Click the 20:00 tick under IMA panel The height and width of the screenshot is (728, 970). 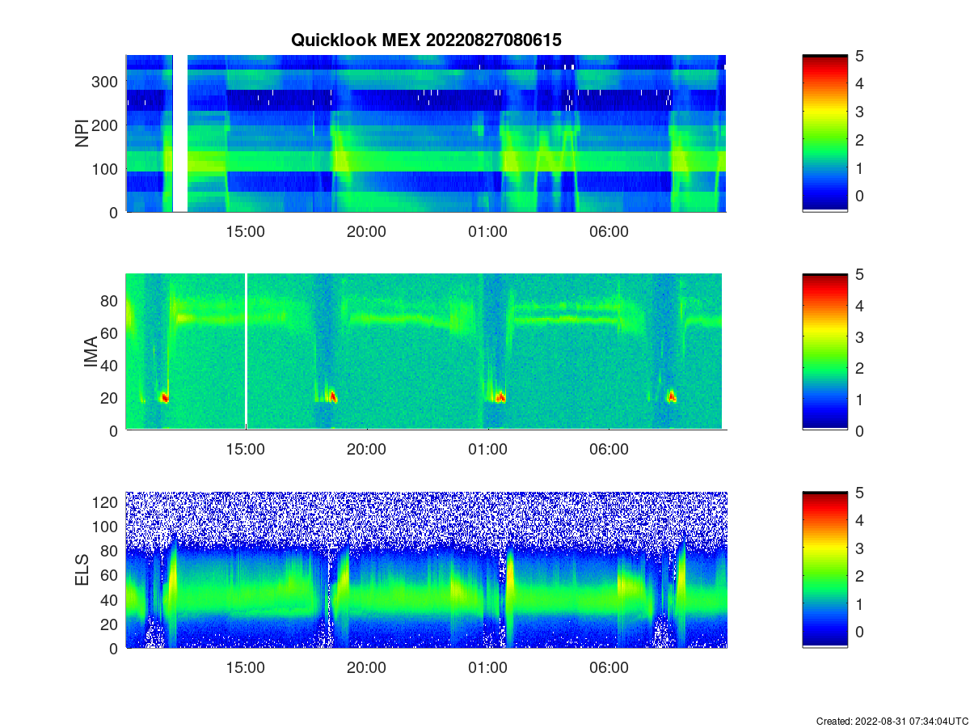tap(367, 450)
